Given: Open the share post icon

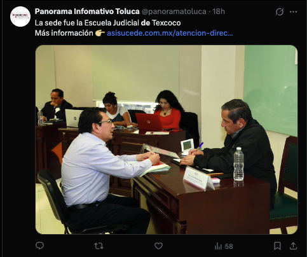Looking at the screenshot, I should coord(293,246).
